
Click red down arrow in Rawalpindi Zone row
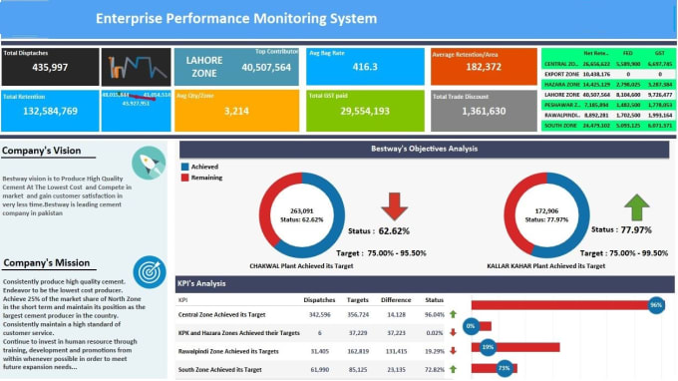[x=453, y=351]
